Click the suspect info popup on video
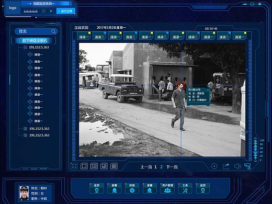272x204 pixels. (x=198, y=97)
